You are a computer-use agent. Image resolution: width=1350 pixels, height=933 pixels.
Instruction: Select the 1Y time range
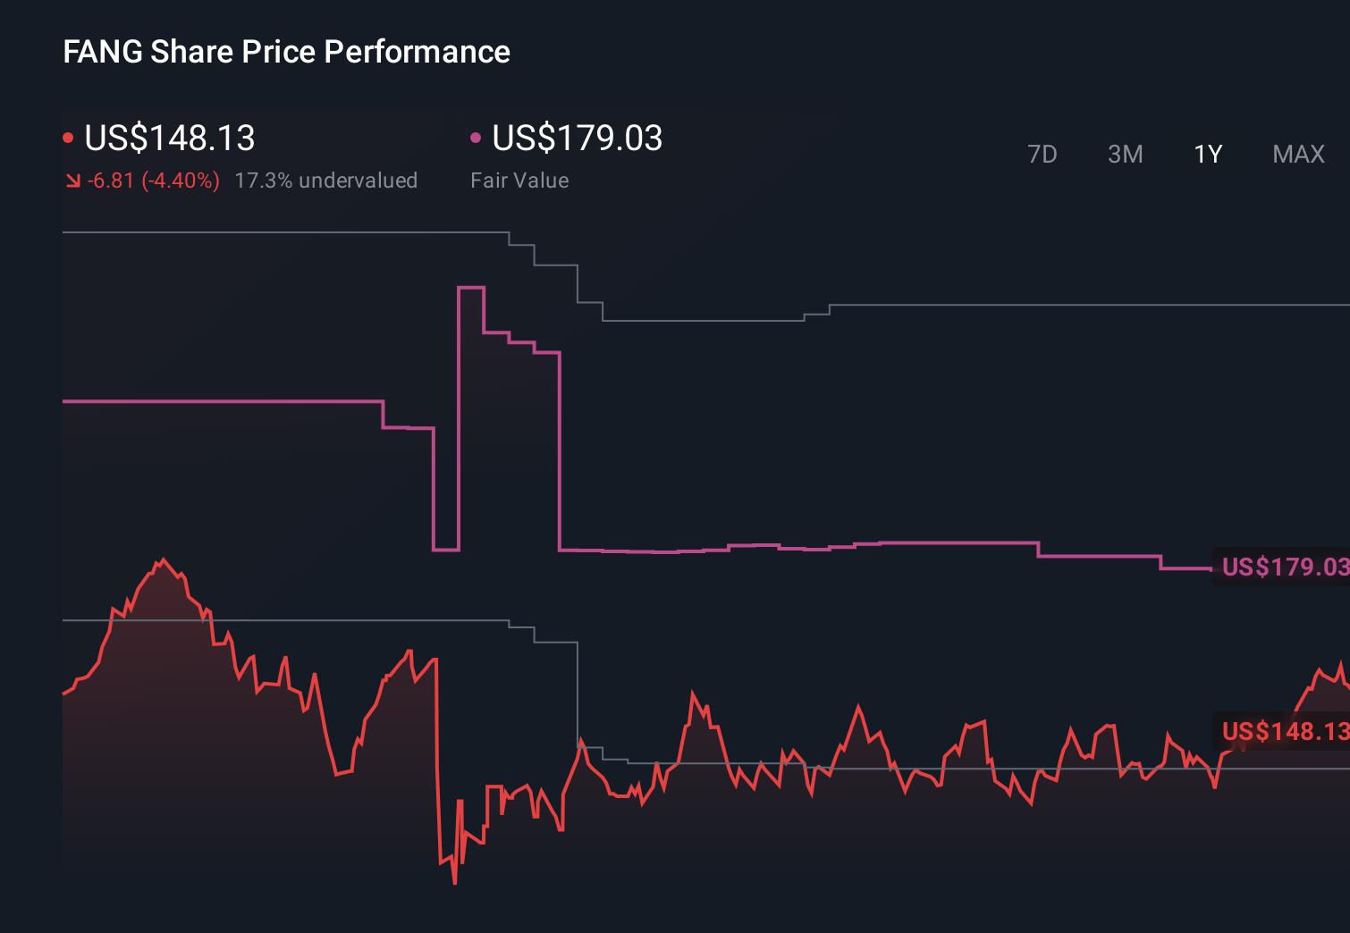[1207, 154]
